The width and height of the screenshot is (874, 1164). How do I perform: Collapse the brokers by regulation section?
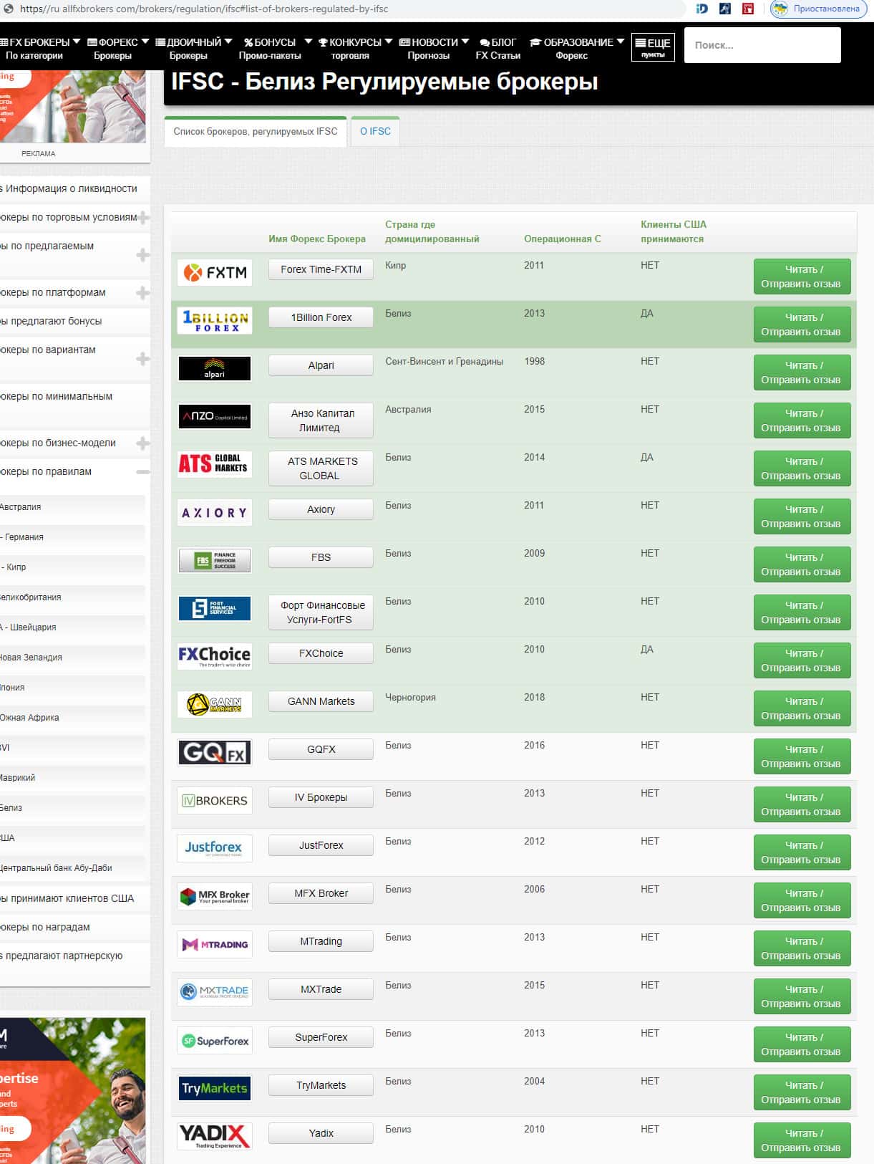point(142,471)
